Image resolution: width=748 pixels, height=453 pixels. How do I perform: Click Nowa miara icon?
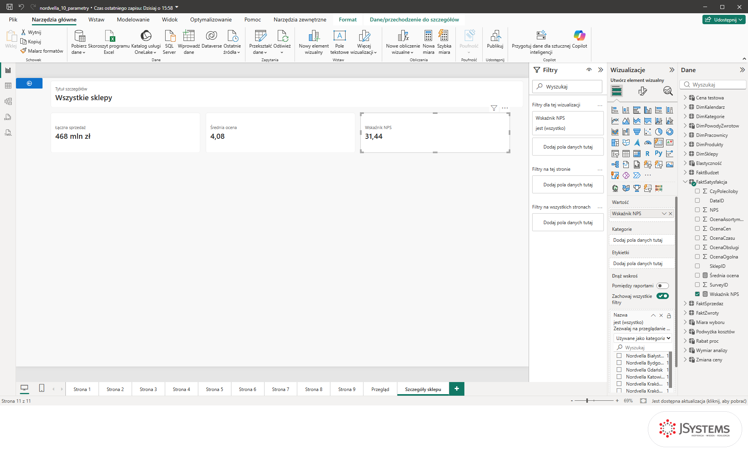[429, 42]
